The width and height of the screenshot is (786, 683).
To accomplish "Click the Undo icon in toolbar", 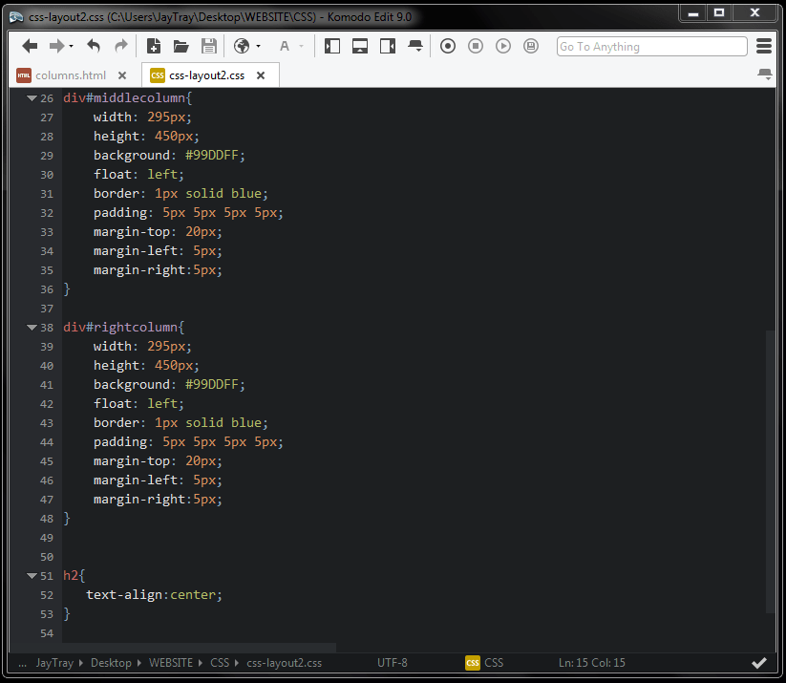I will click(93, 45).
